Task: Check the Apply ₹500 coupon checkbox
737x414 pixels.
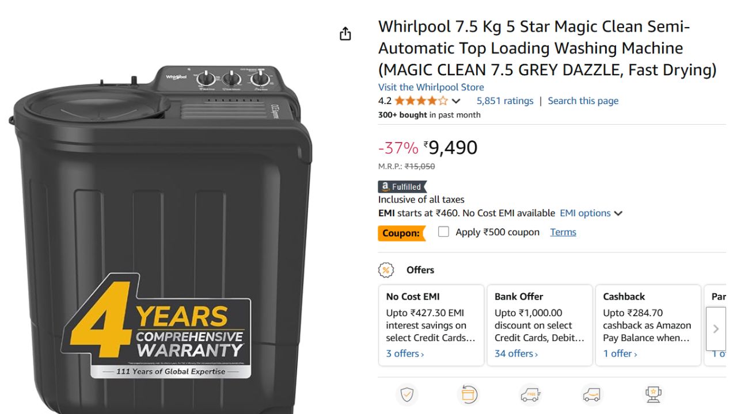Action: pyautogui.click(x=443, y=231)
